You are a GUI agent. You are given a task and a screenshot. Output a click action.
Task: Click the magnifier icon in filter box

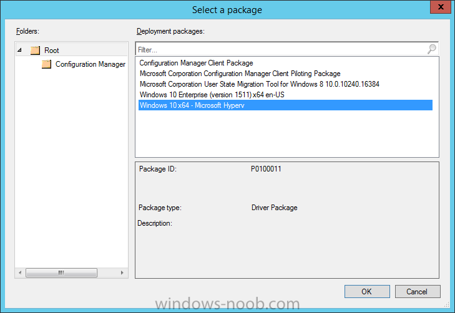tap(431, 49)
